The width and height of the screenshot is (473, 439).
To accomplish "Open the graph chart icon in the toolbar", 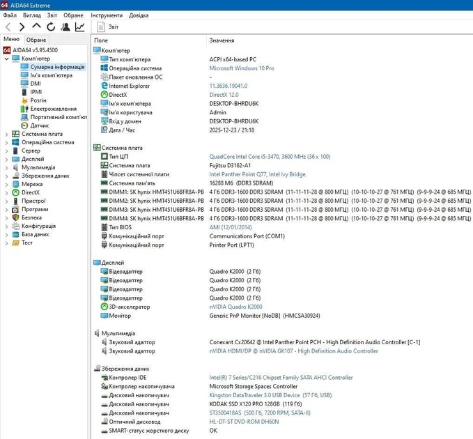I will click(x=79, y=27).
